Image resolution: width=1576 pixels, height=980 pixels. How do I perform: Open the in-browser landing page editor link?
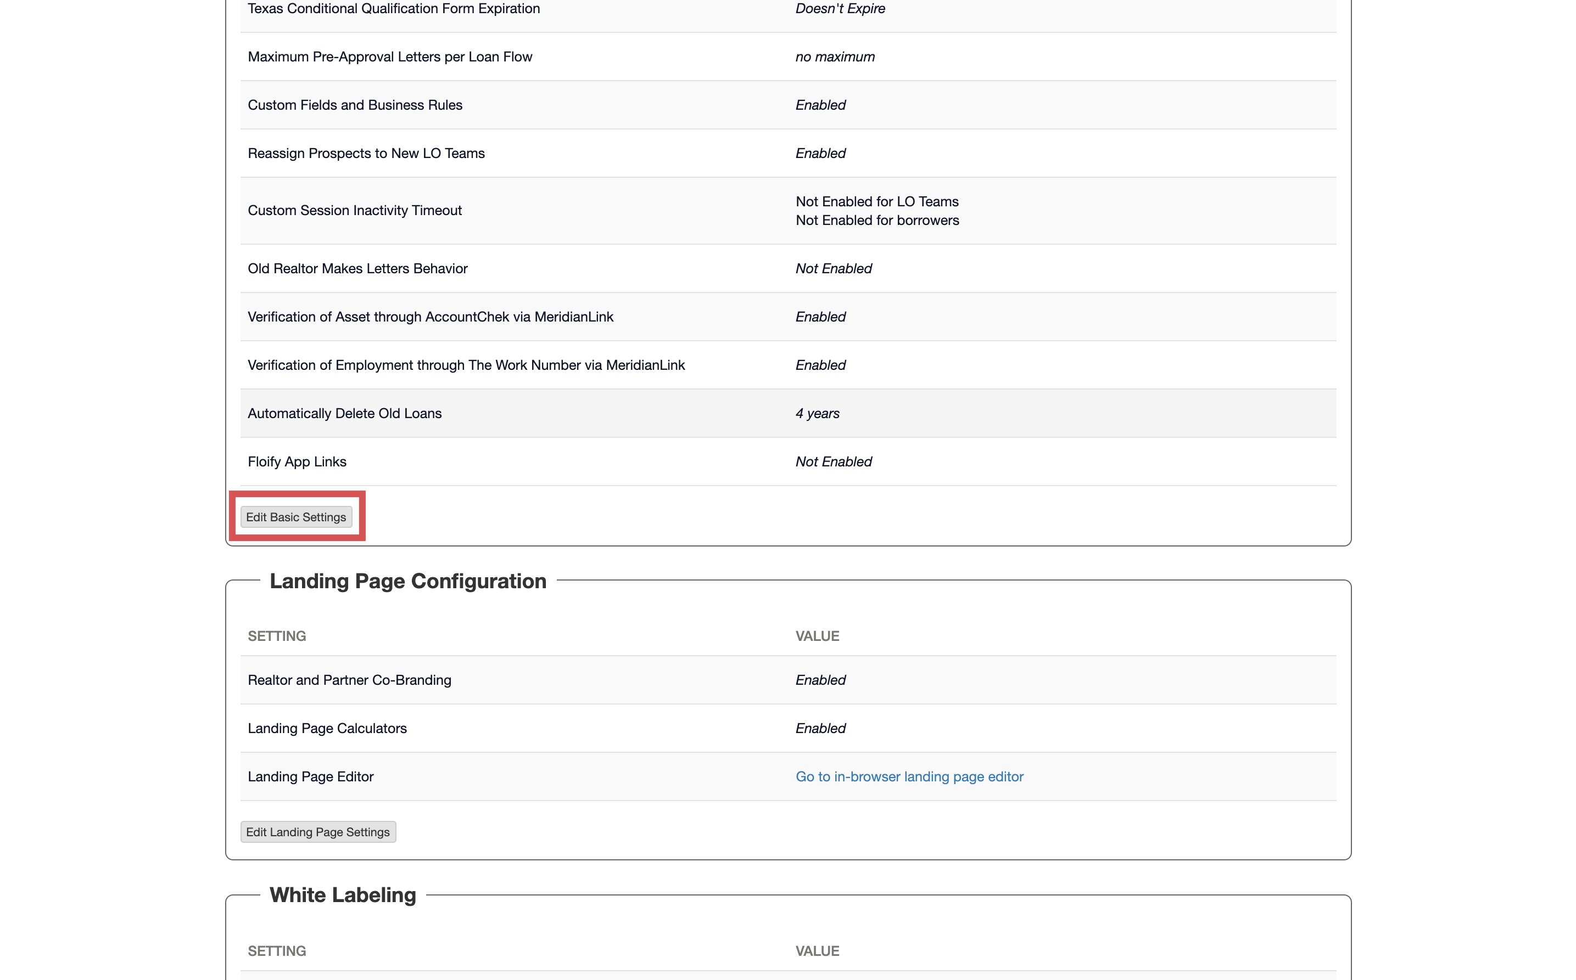(909, 776)
